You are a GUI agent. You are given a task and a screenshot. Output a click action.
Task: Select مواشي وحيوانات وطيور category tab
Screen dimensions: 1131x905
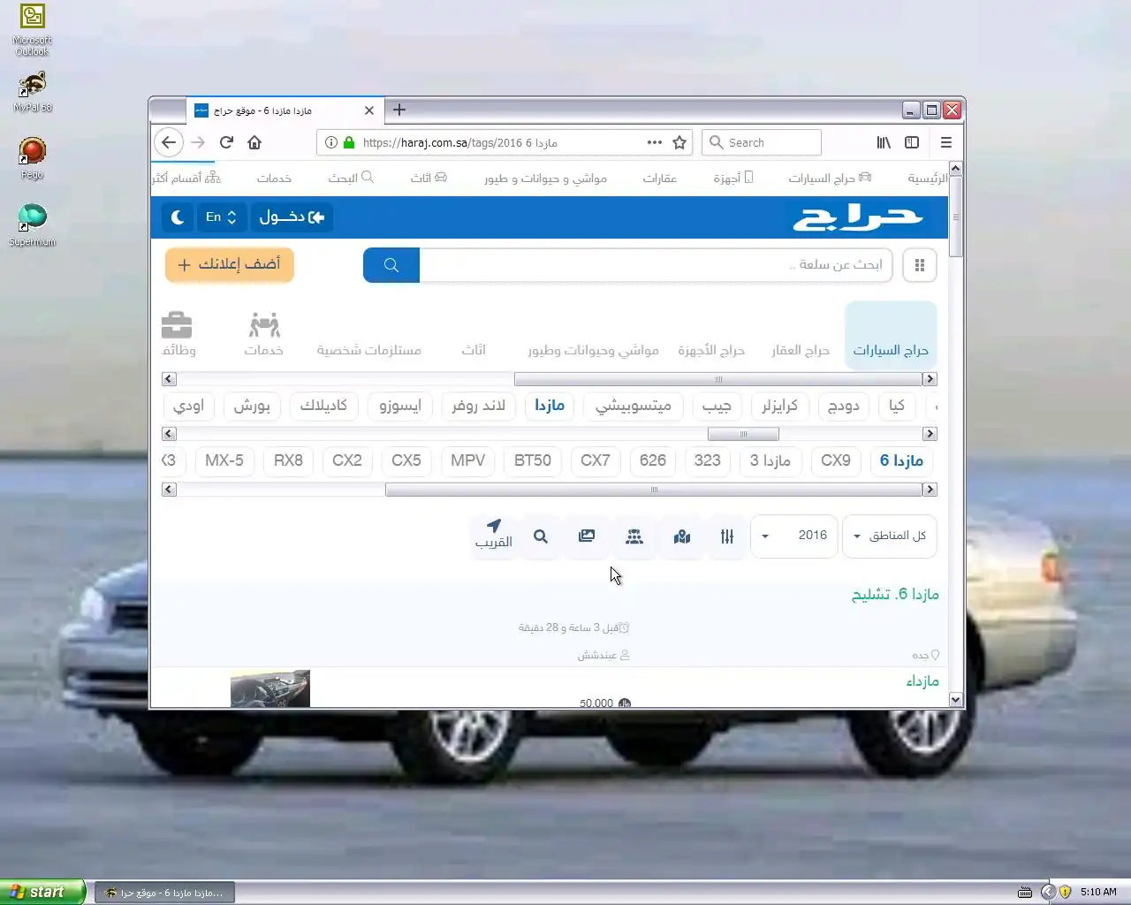tap(594, 350)
